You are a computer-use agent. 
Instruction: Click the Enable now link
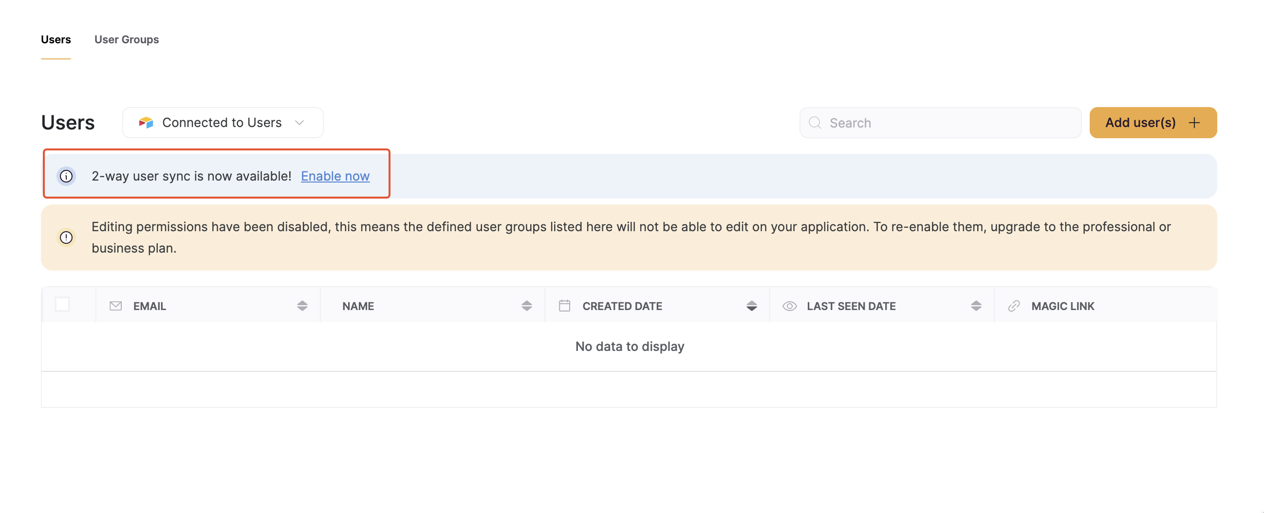tap(335, 176)
